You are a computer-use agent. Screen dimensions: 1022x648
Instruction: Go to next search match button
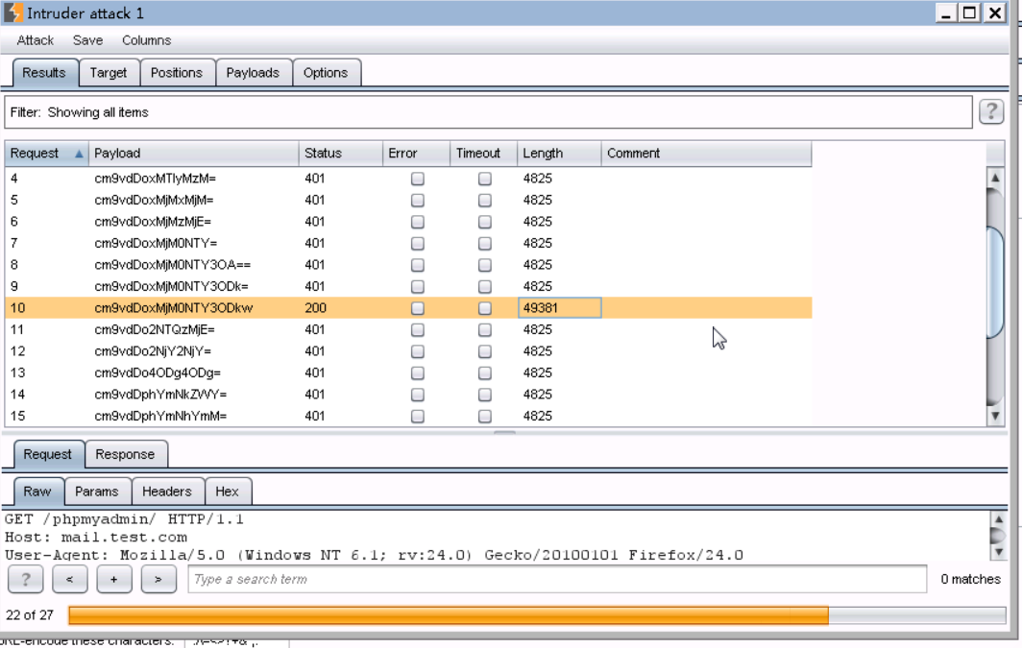(158, 579)
